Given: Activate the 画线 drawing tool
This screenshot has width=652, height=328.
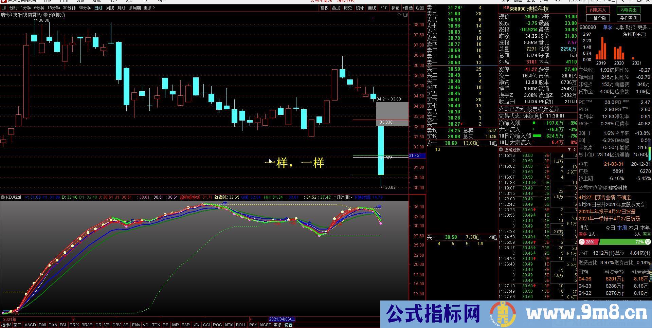Looking at the screenshot, I should pyautogui.click(x=372, y=8).
